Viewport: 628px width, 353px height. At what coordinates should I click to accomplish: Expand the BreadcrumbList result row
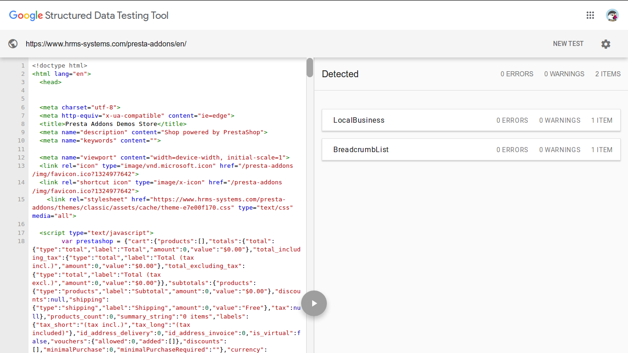click(471, 150)
